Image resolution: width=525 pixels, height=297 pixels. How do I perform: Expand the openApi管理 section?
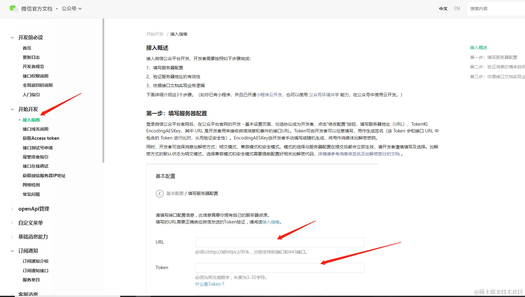12,209
